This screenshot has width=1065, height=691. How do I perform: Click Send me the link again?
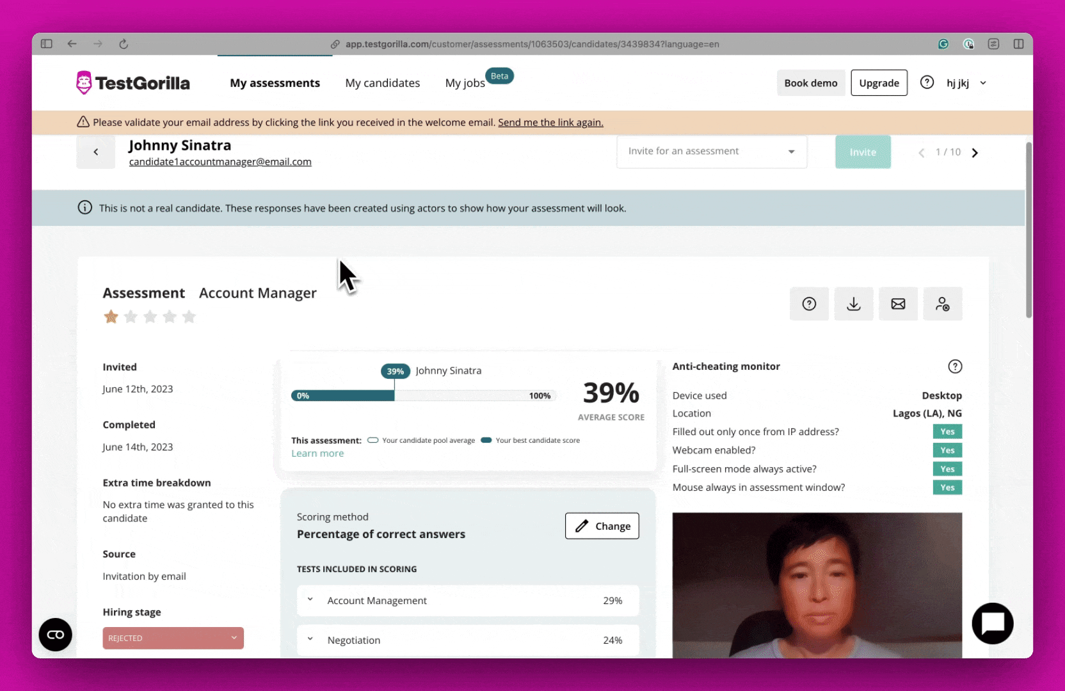pyautogui.click(x=550, y=122)
